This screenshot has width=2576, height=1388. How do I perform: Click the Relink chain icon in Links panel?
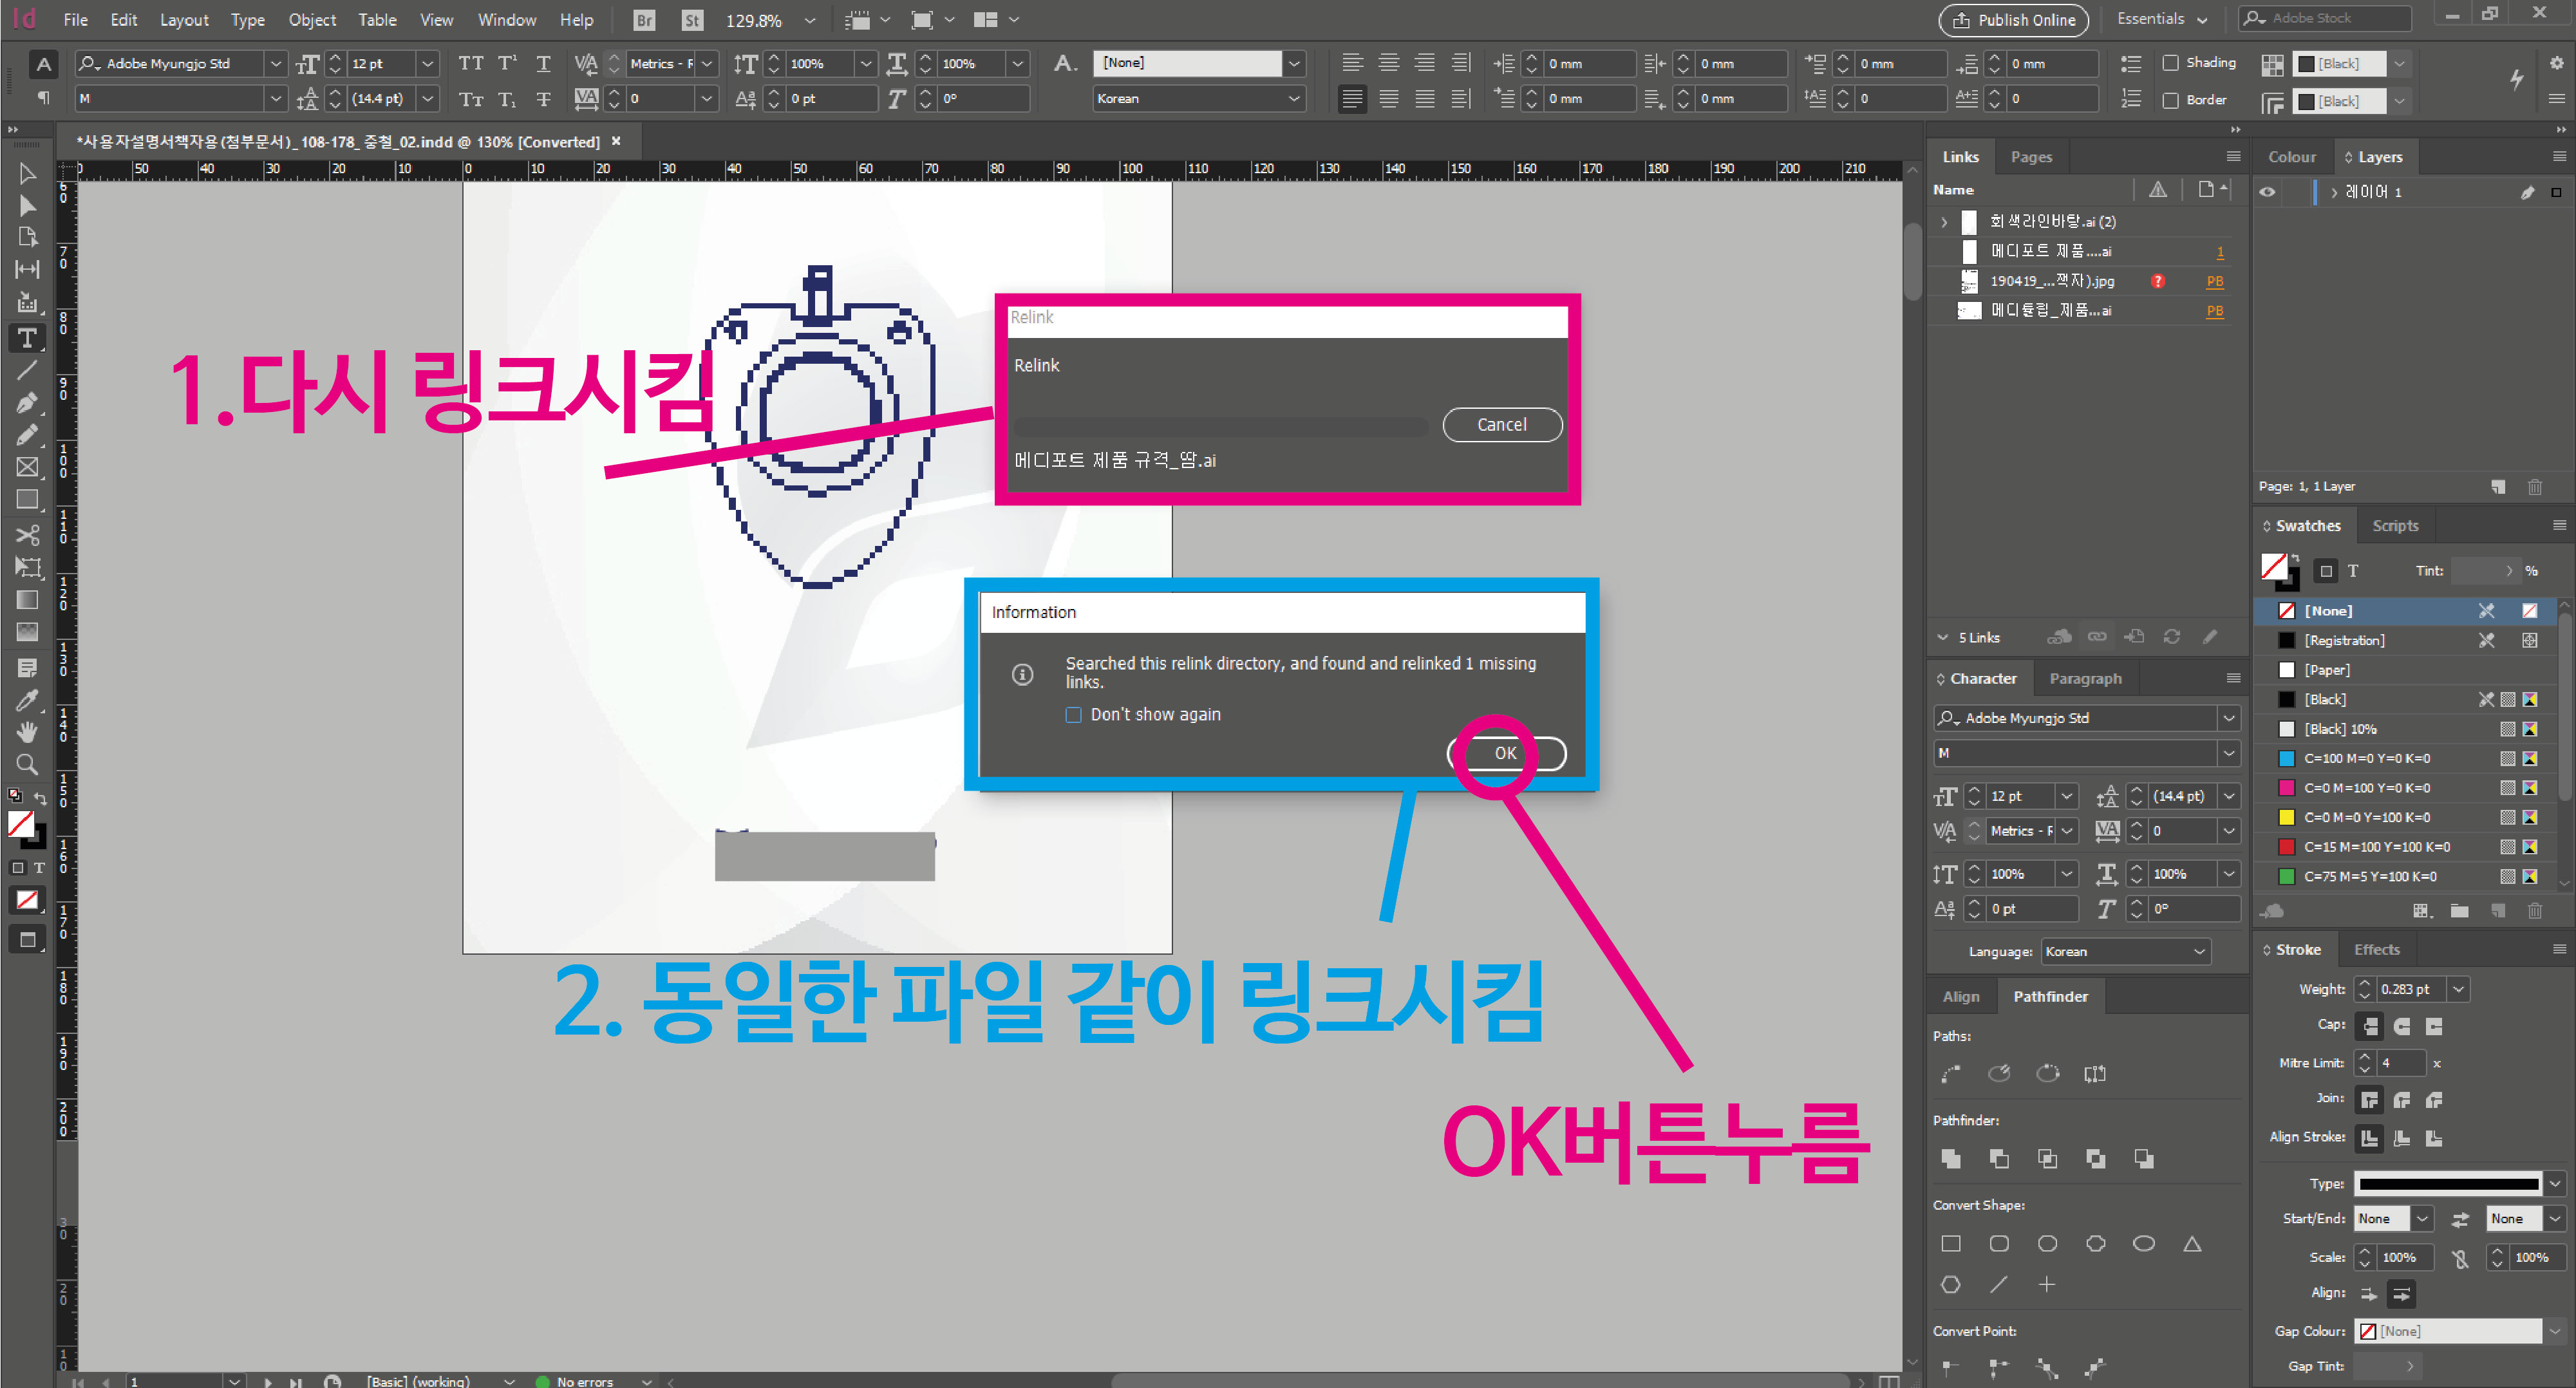tap(2097, 637)
